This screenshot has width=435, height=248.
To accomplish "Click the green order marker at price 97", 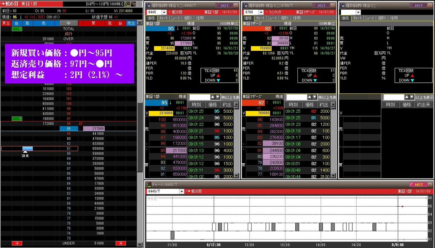I will click(17, 118).
